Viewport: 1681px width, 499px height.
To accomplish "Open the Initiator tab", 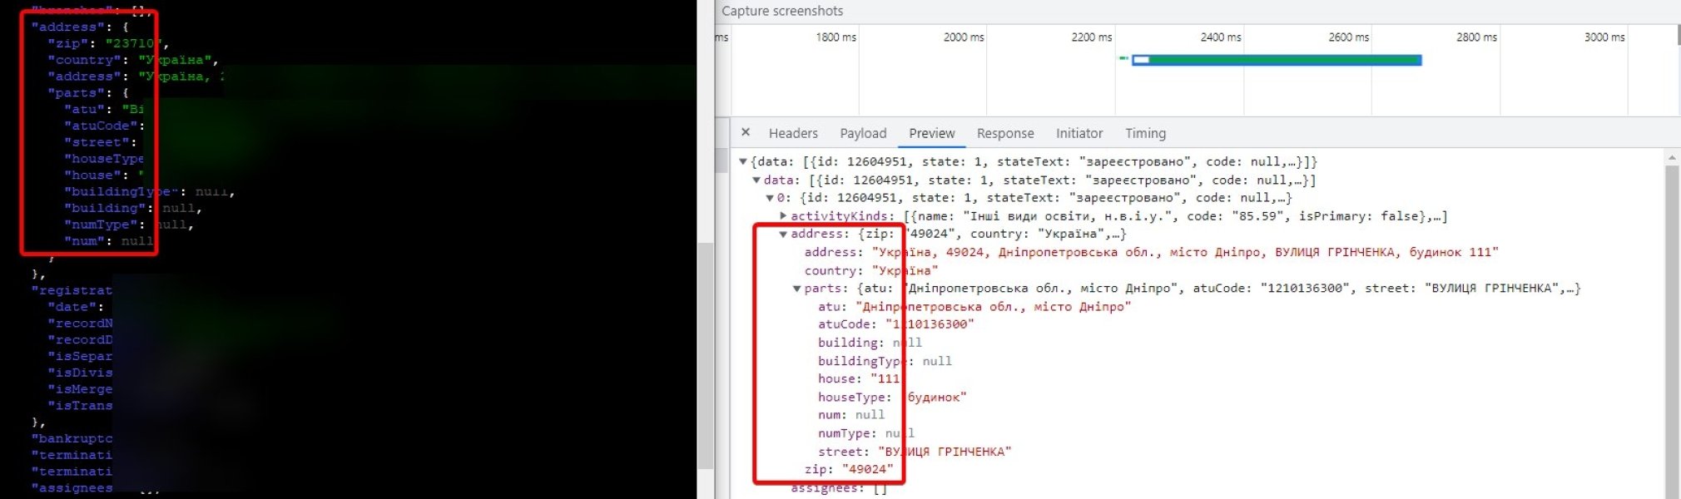I will 1079,133.
